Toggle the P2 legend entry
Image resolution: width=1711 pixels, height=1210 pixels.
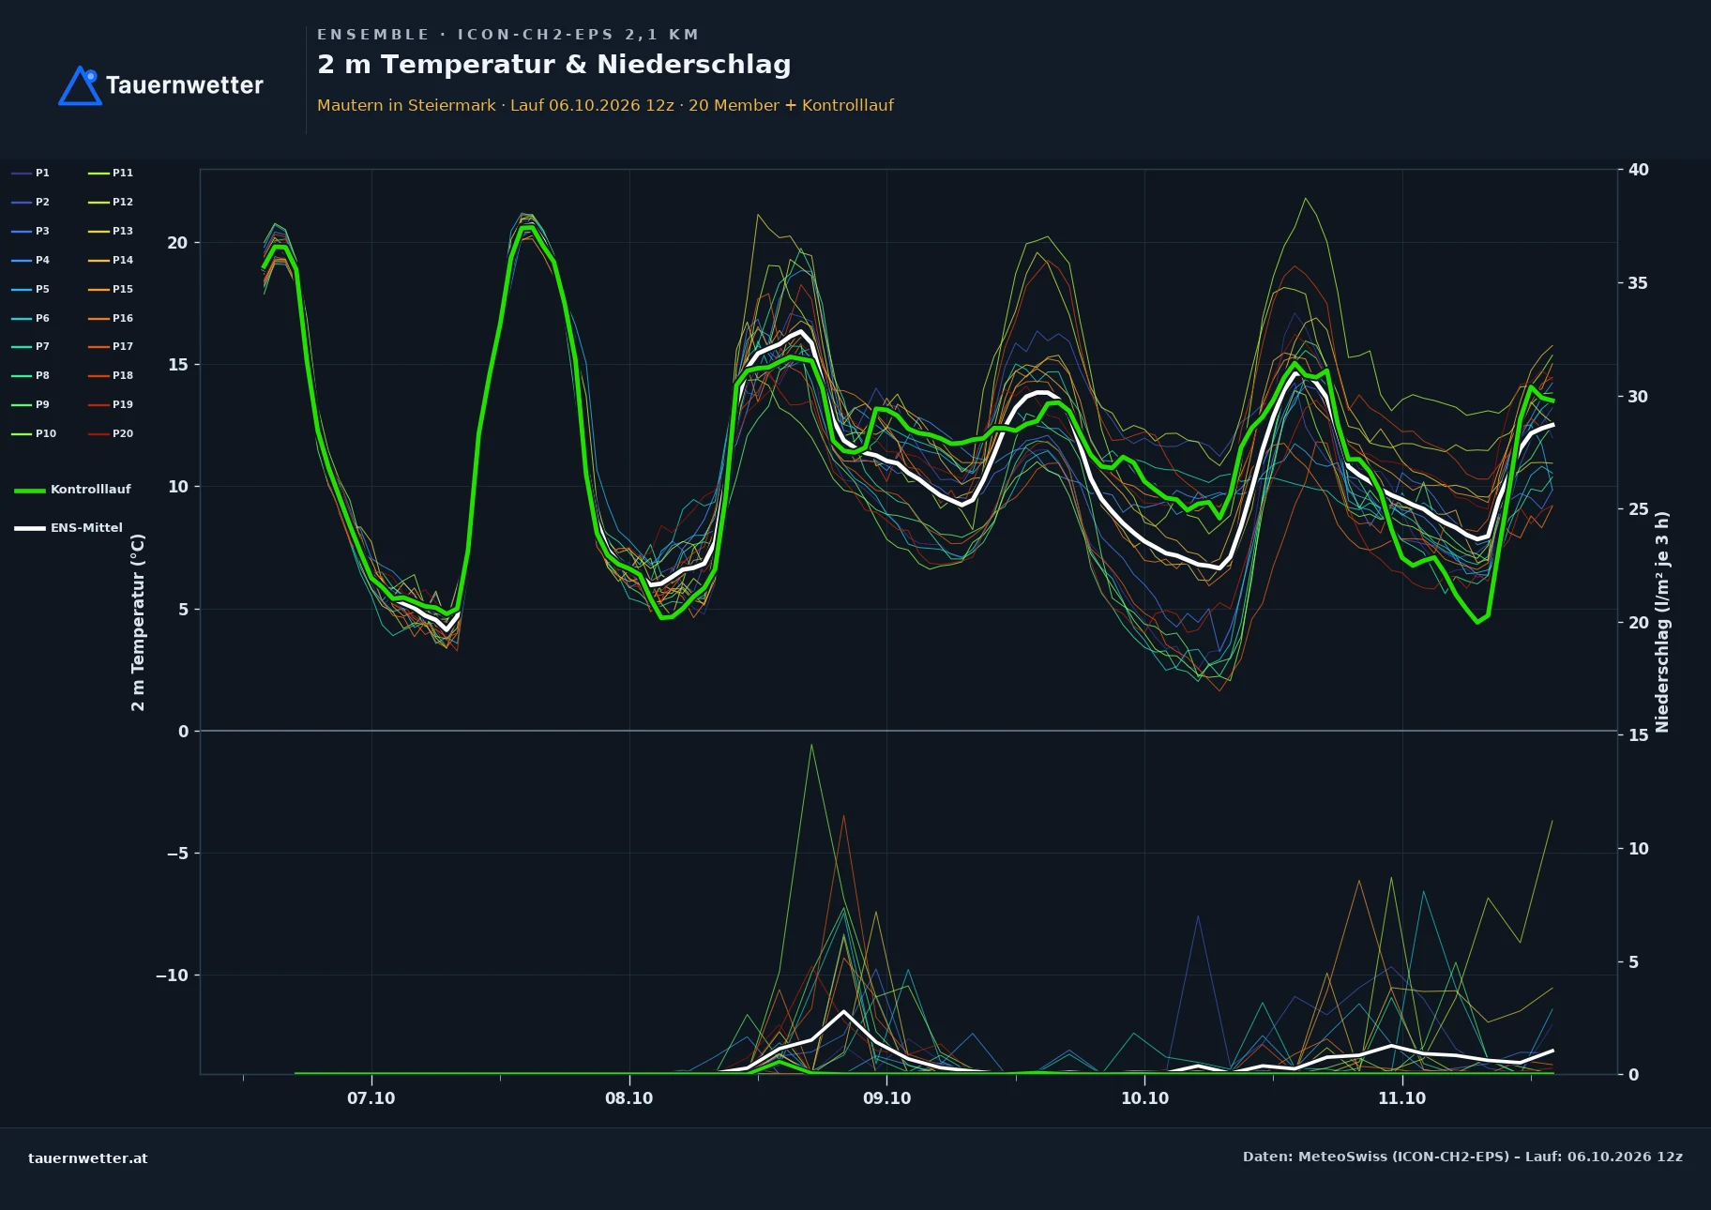coord(31,202)
